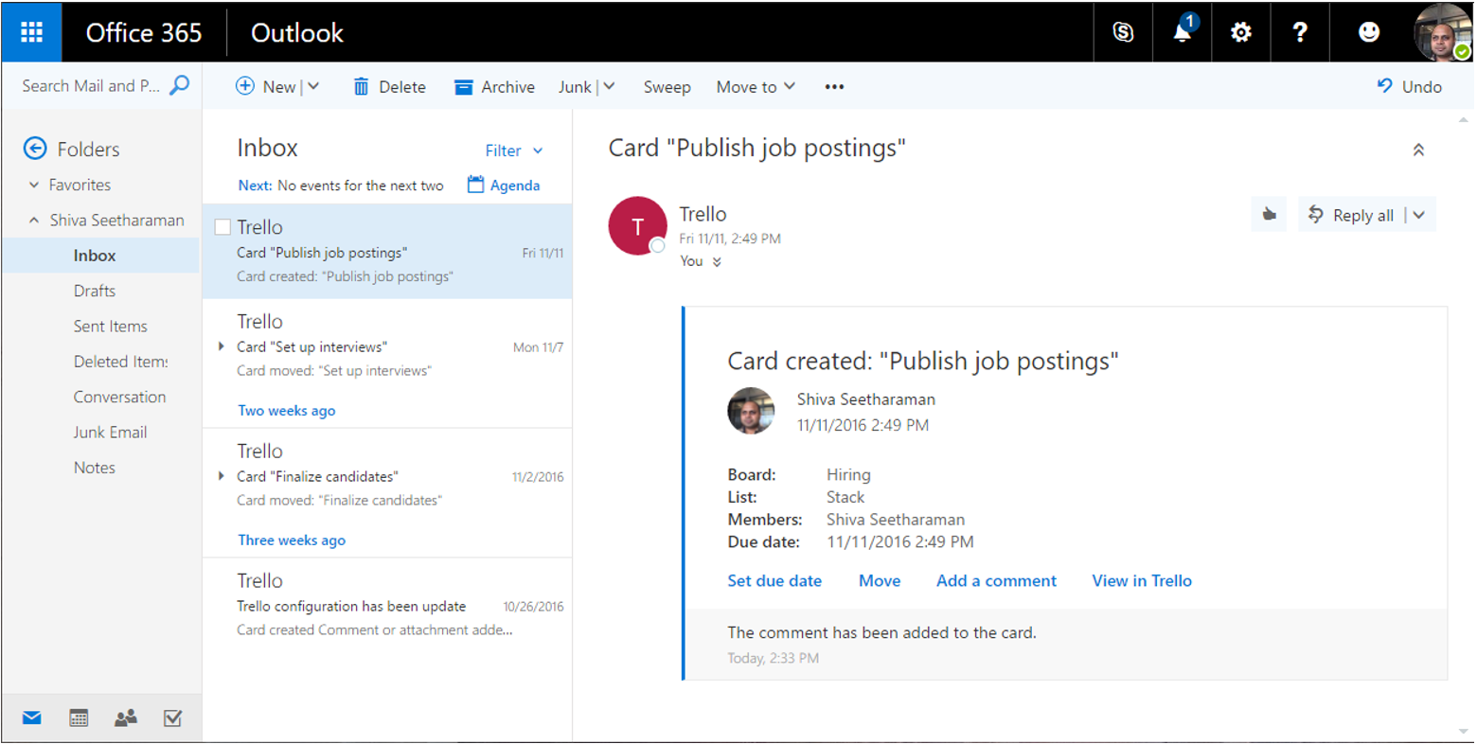Click the Move card action
This screenshot has height=744, width=1477.
point(880,581)
